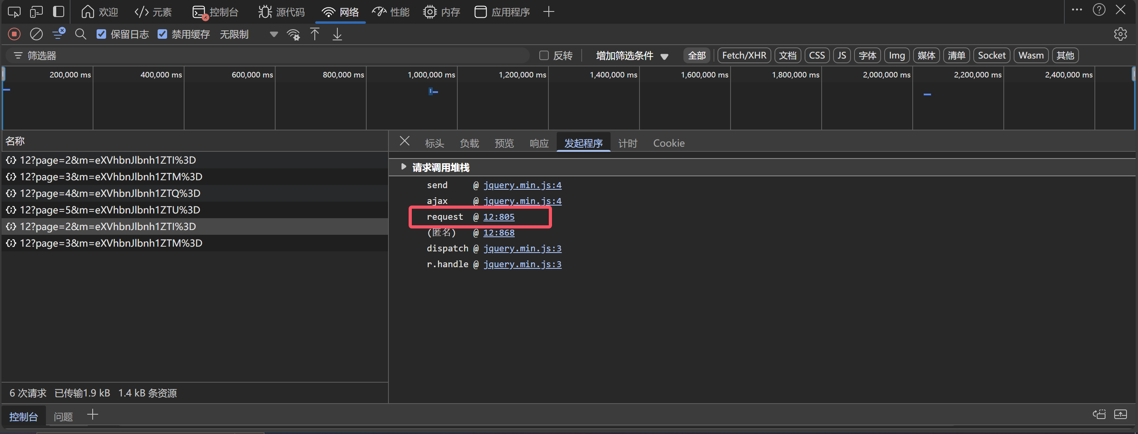This screenshot has width=1138, height=434.
Task: Clear the network log icon
Action: (36, 34)
